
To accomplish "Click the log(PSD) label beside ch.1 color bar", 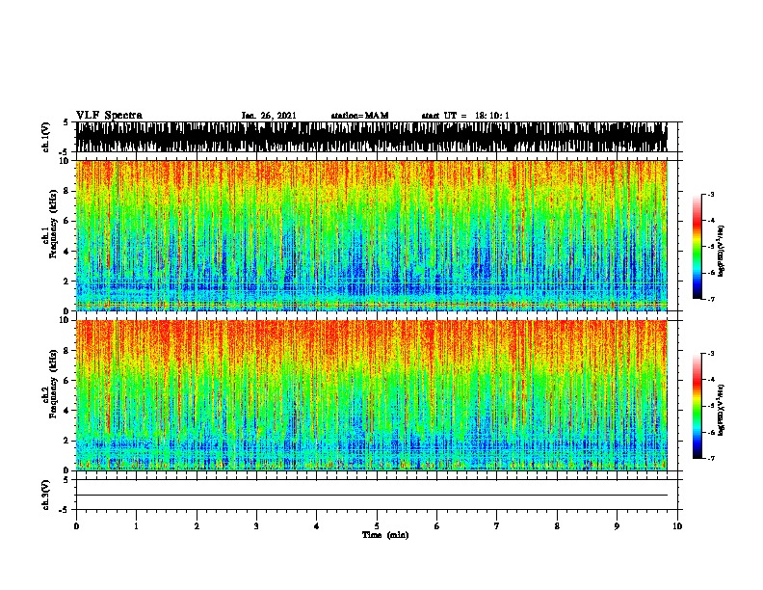I will tap(721, 251).
